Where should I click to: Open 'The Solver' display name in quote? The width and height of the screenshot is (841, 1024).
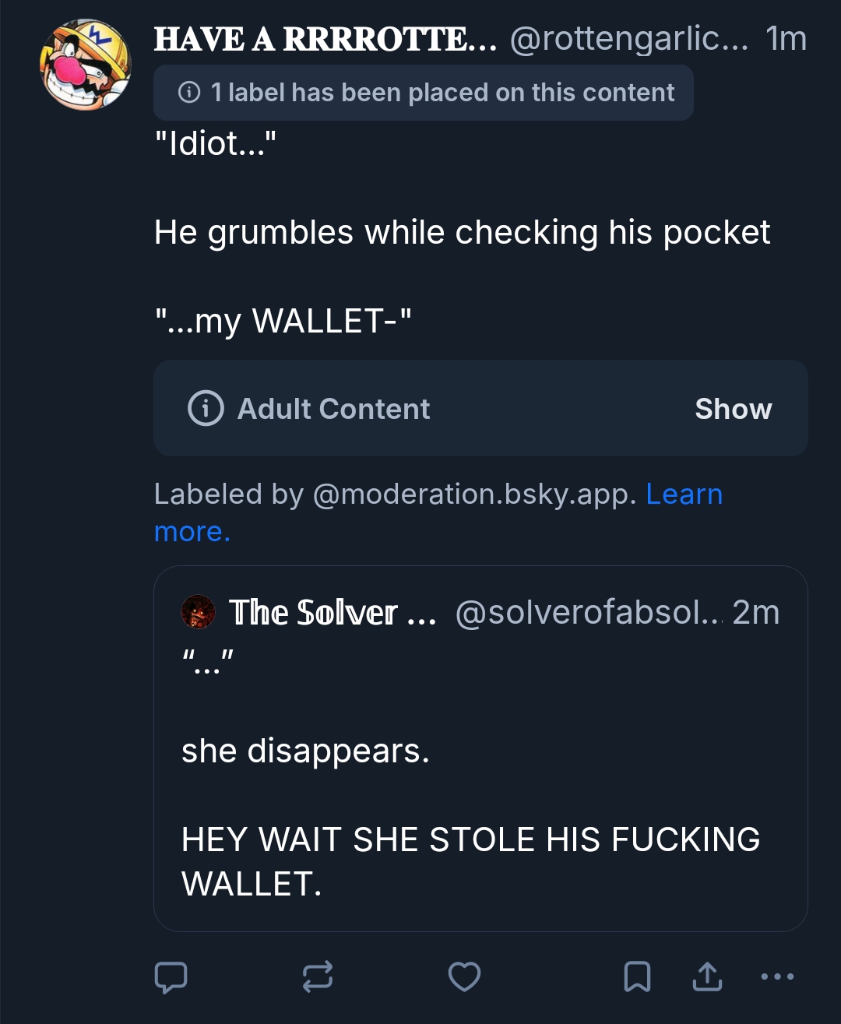[332, 613]
